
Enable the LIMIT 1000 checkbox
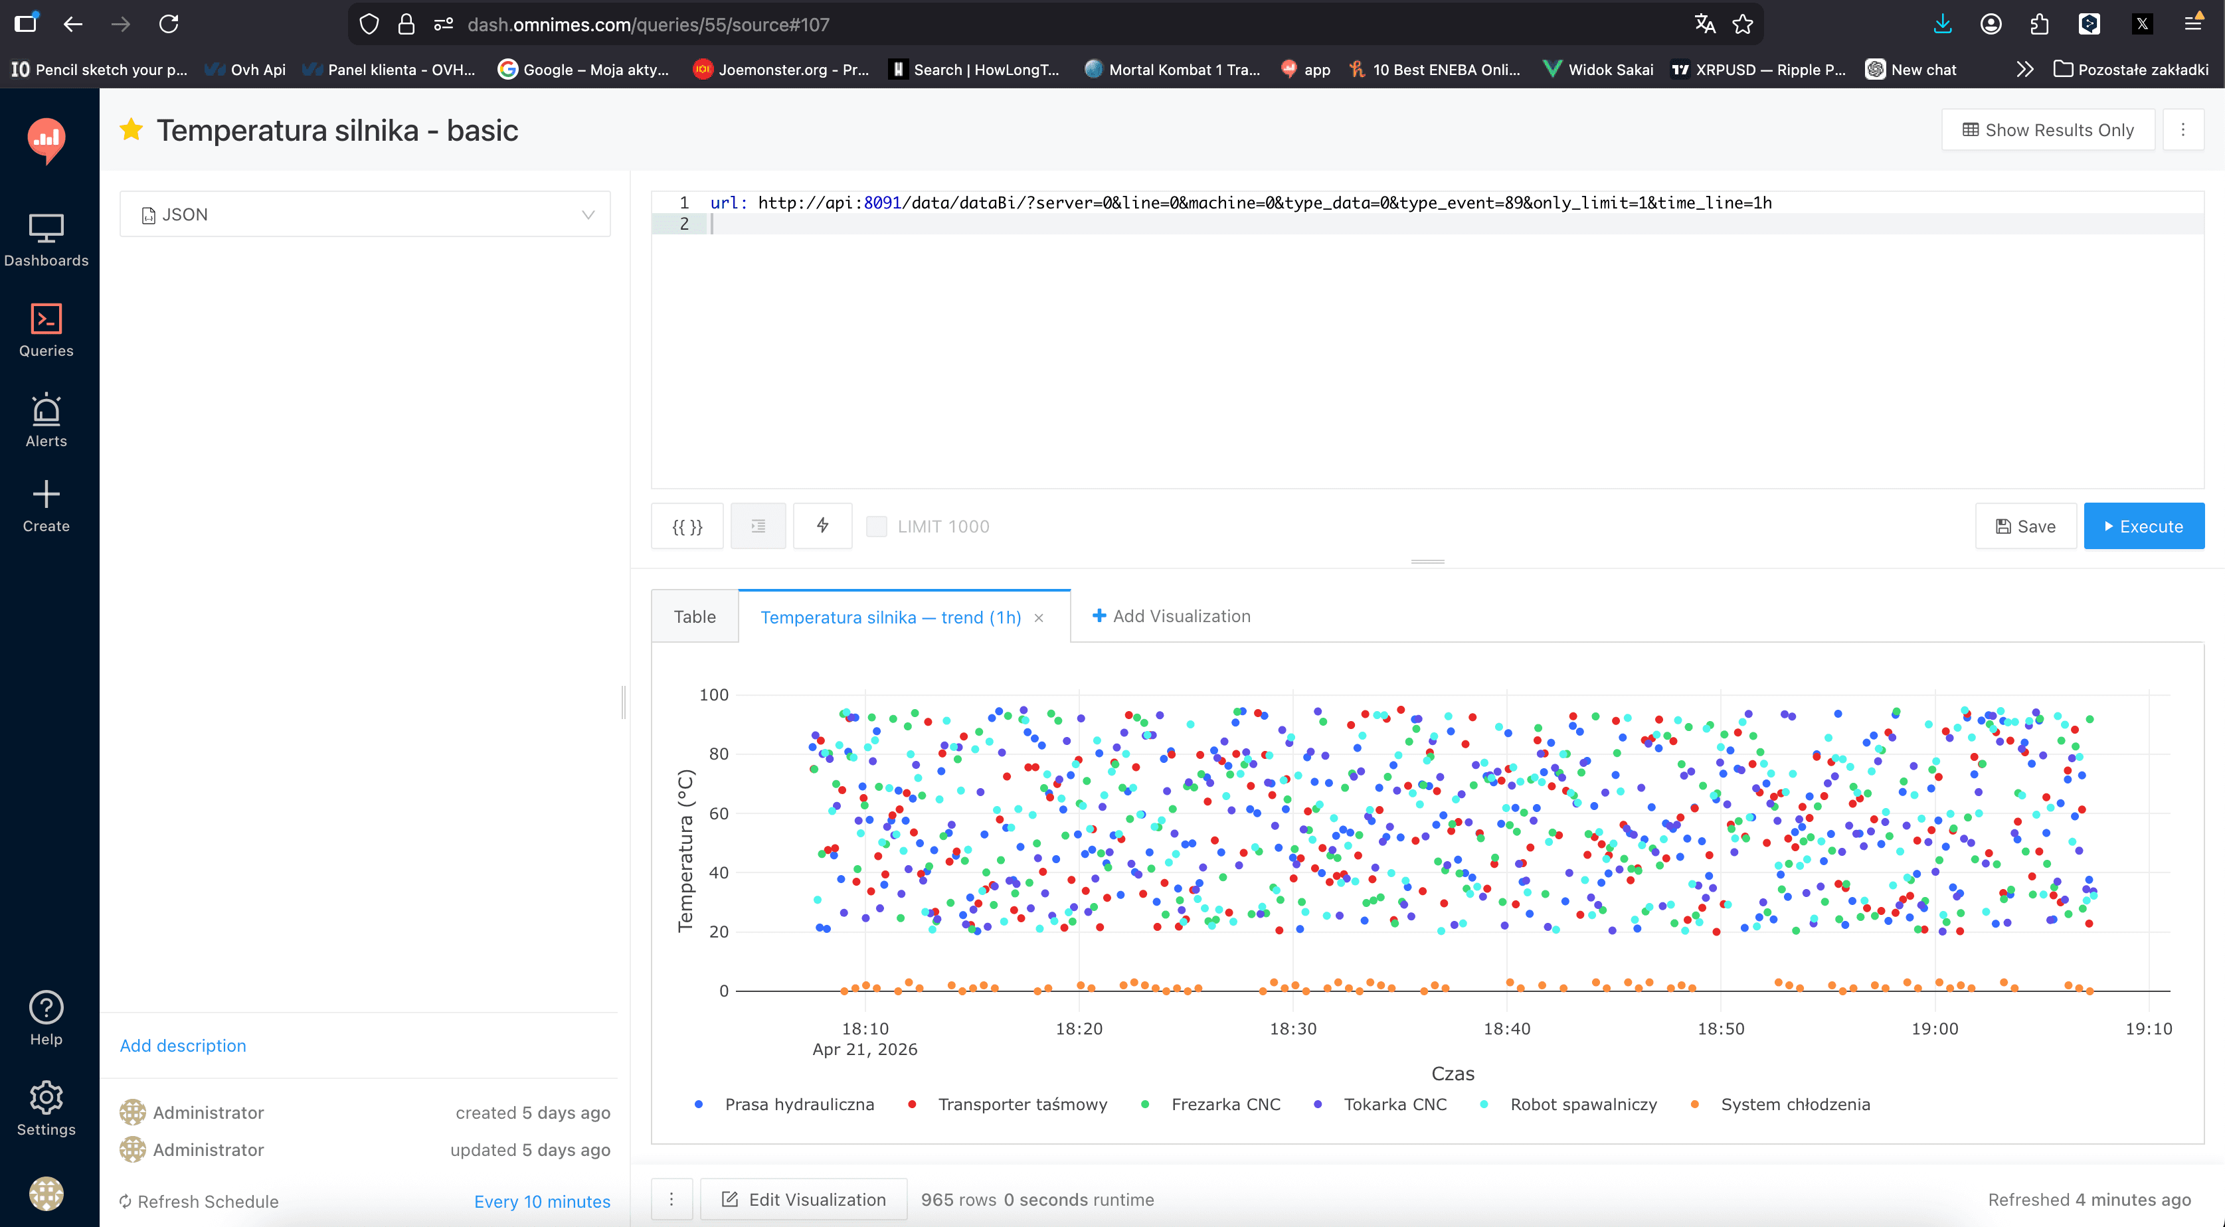coord(876,527)
